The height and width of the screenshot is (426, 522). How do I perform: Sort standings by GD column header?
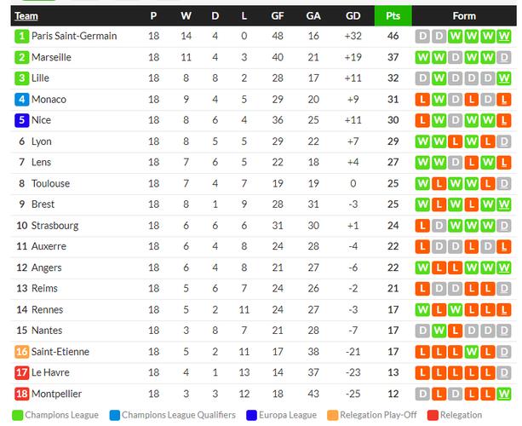(353, 15)
